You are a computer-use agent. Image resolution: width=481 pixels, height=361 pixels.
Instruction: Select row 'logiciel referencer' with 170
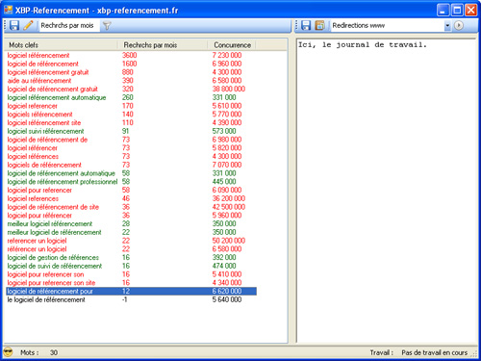tap(131, 106)
